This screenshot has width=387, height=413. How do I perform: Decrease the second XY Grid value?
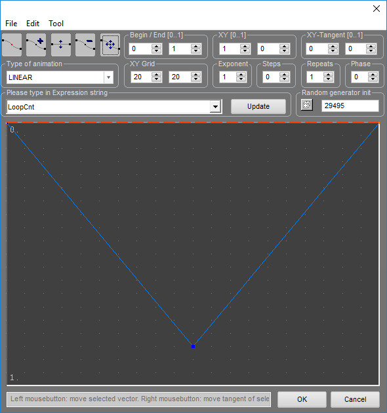pyautogui.click(x=195, y=79)
